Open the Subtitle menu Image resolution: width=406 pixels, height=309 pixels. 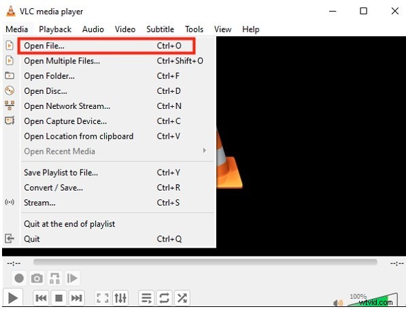[x=160, y=29]
